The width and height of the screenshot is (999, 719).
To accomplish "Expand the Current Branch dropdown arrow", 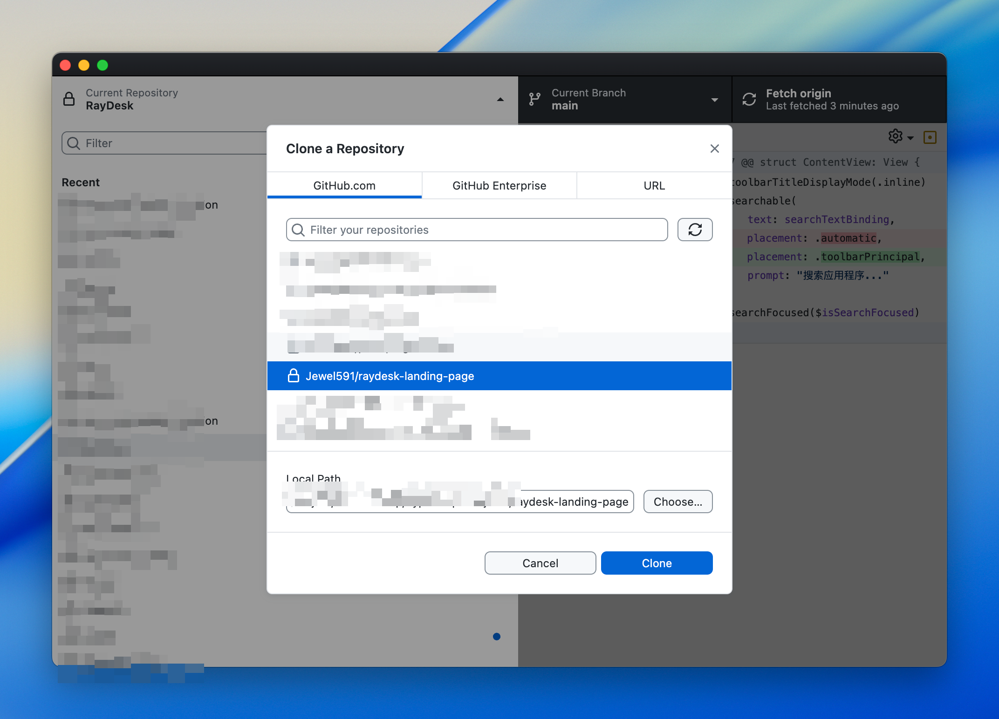I will [714, 100].
